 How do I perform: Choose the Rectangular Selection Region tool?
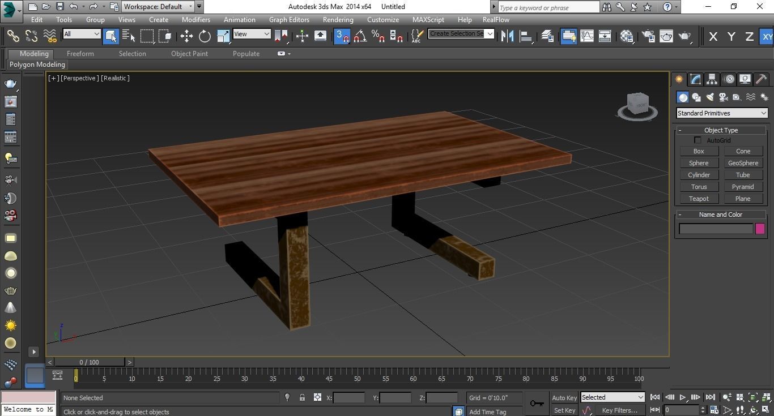[147, 36]
